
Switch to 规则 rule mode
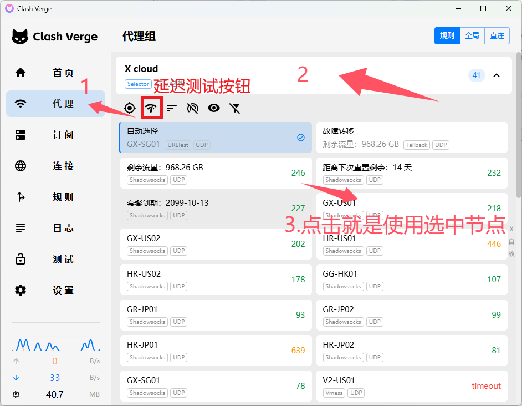pyautogui.click(x=447, y=35)
